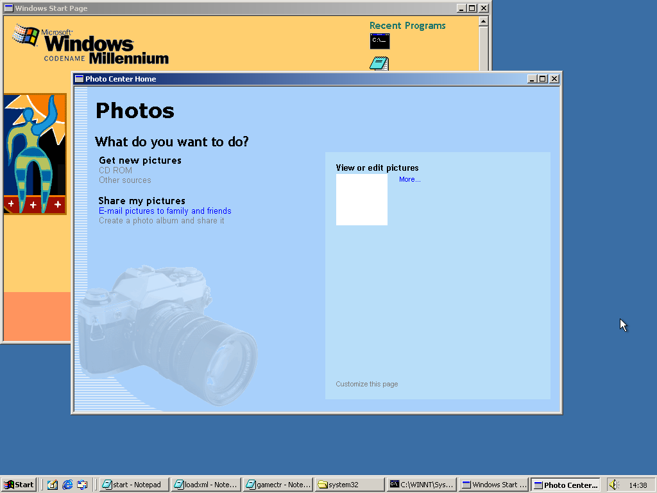
Task: Click the CD ROM link
Action: click(115, 170)
